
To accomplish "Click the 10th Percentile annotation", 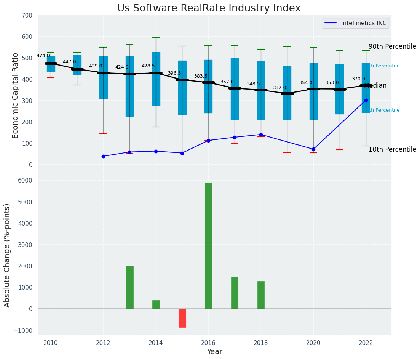I will click(392, 150).
